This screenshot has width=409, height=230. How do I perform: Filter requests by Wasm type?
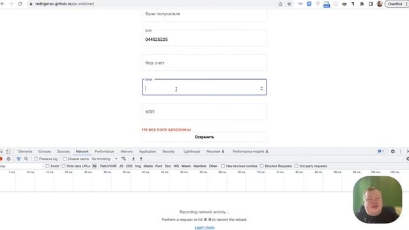point(186,166)
